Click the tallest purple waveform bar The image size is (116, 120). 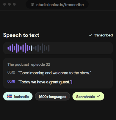click(x=25, y=48)
